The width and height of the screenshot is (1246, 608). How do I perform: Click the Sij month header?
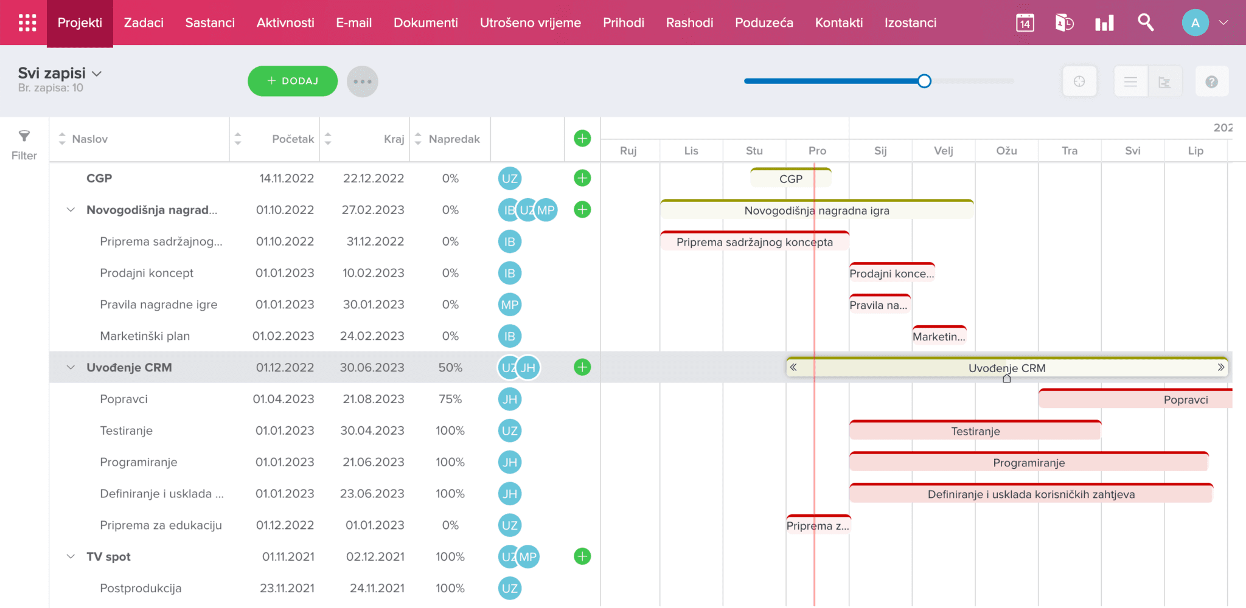point(880,151)
